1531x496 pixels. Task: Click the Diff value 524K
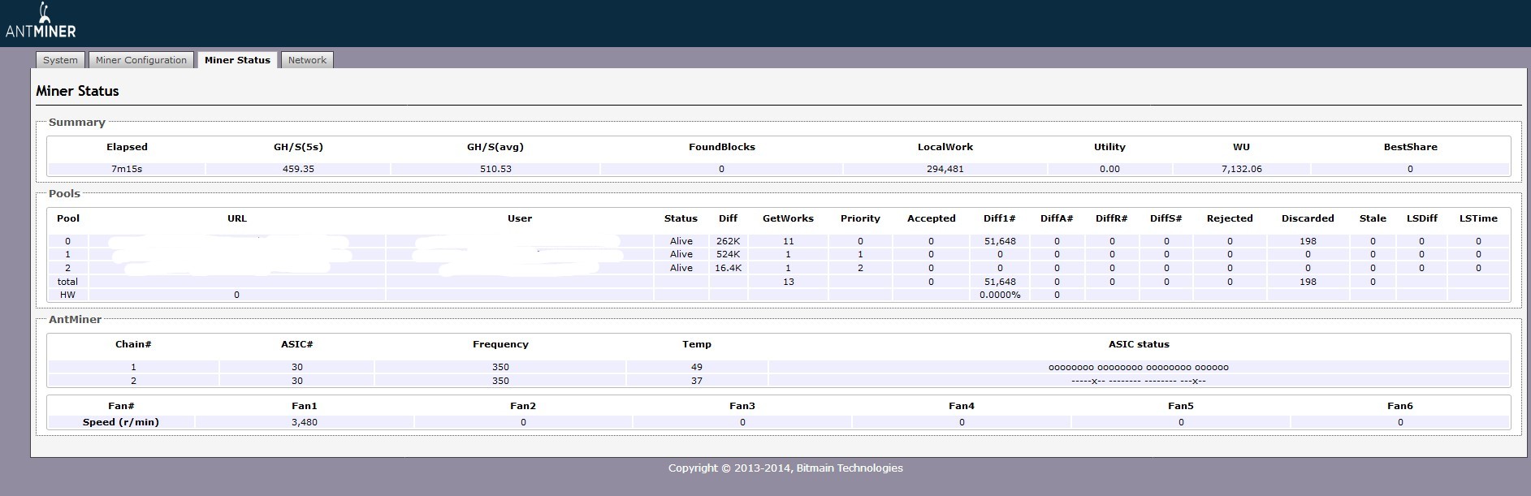coord(728,254)
